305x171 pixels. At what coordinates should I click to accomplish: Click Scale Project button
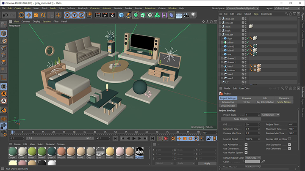241,119
